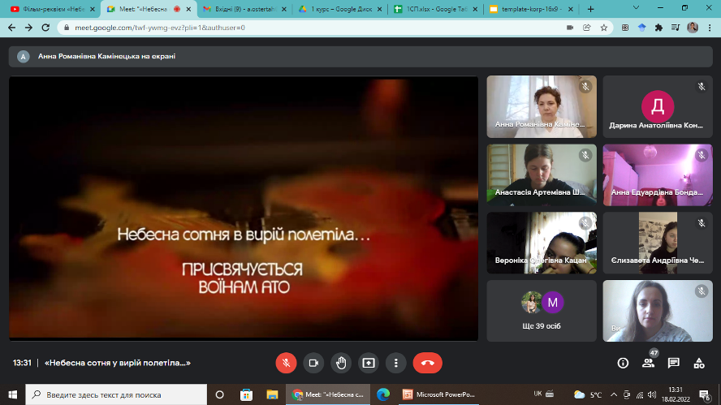Open a new browser tab
This screenshot has width=721, height=405.
pyautogui.click(x=590, y=9)
